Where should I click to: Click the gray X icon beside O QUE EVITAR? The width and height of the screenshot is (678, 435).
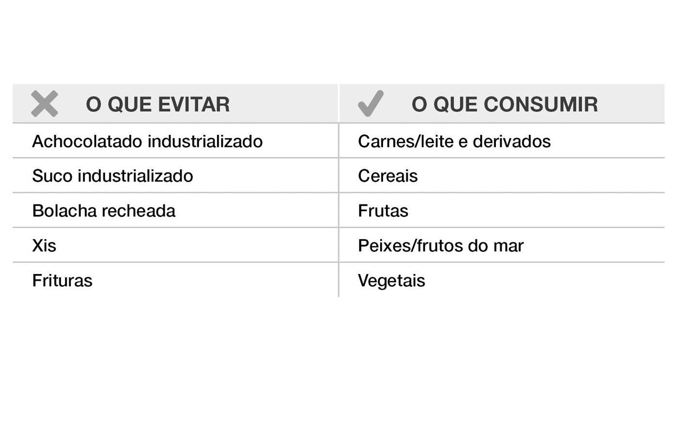pyautogui.click(x=45, y=103)
